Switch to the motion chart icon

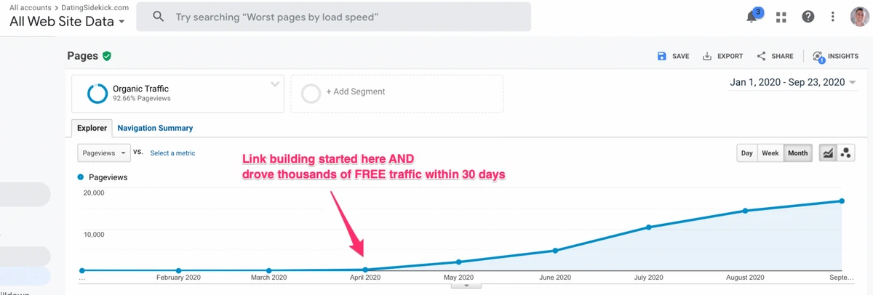point(846,153)
